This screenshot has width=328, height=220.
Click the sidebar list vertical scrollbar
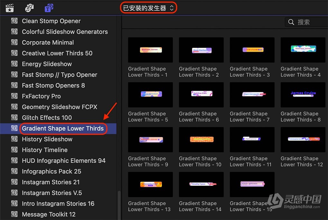[119, 205]
